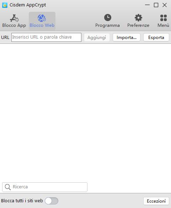Open the Menù grid icon

pos(163,18)
